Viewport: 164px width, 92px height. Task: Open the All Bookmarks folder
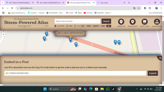point(156,13)
